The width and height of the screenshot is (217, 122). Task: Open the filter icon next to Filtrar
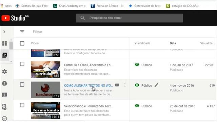22,32
